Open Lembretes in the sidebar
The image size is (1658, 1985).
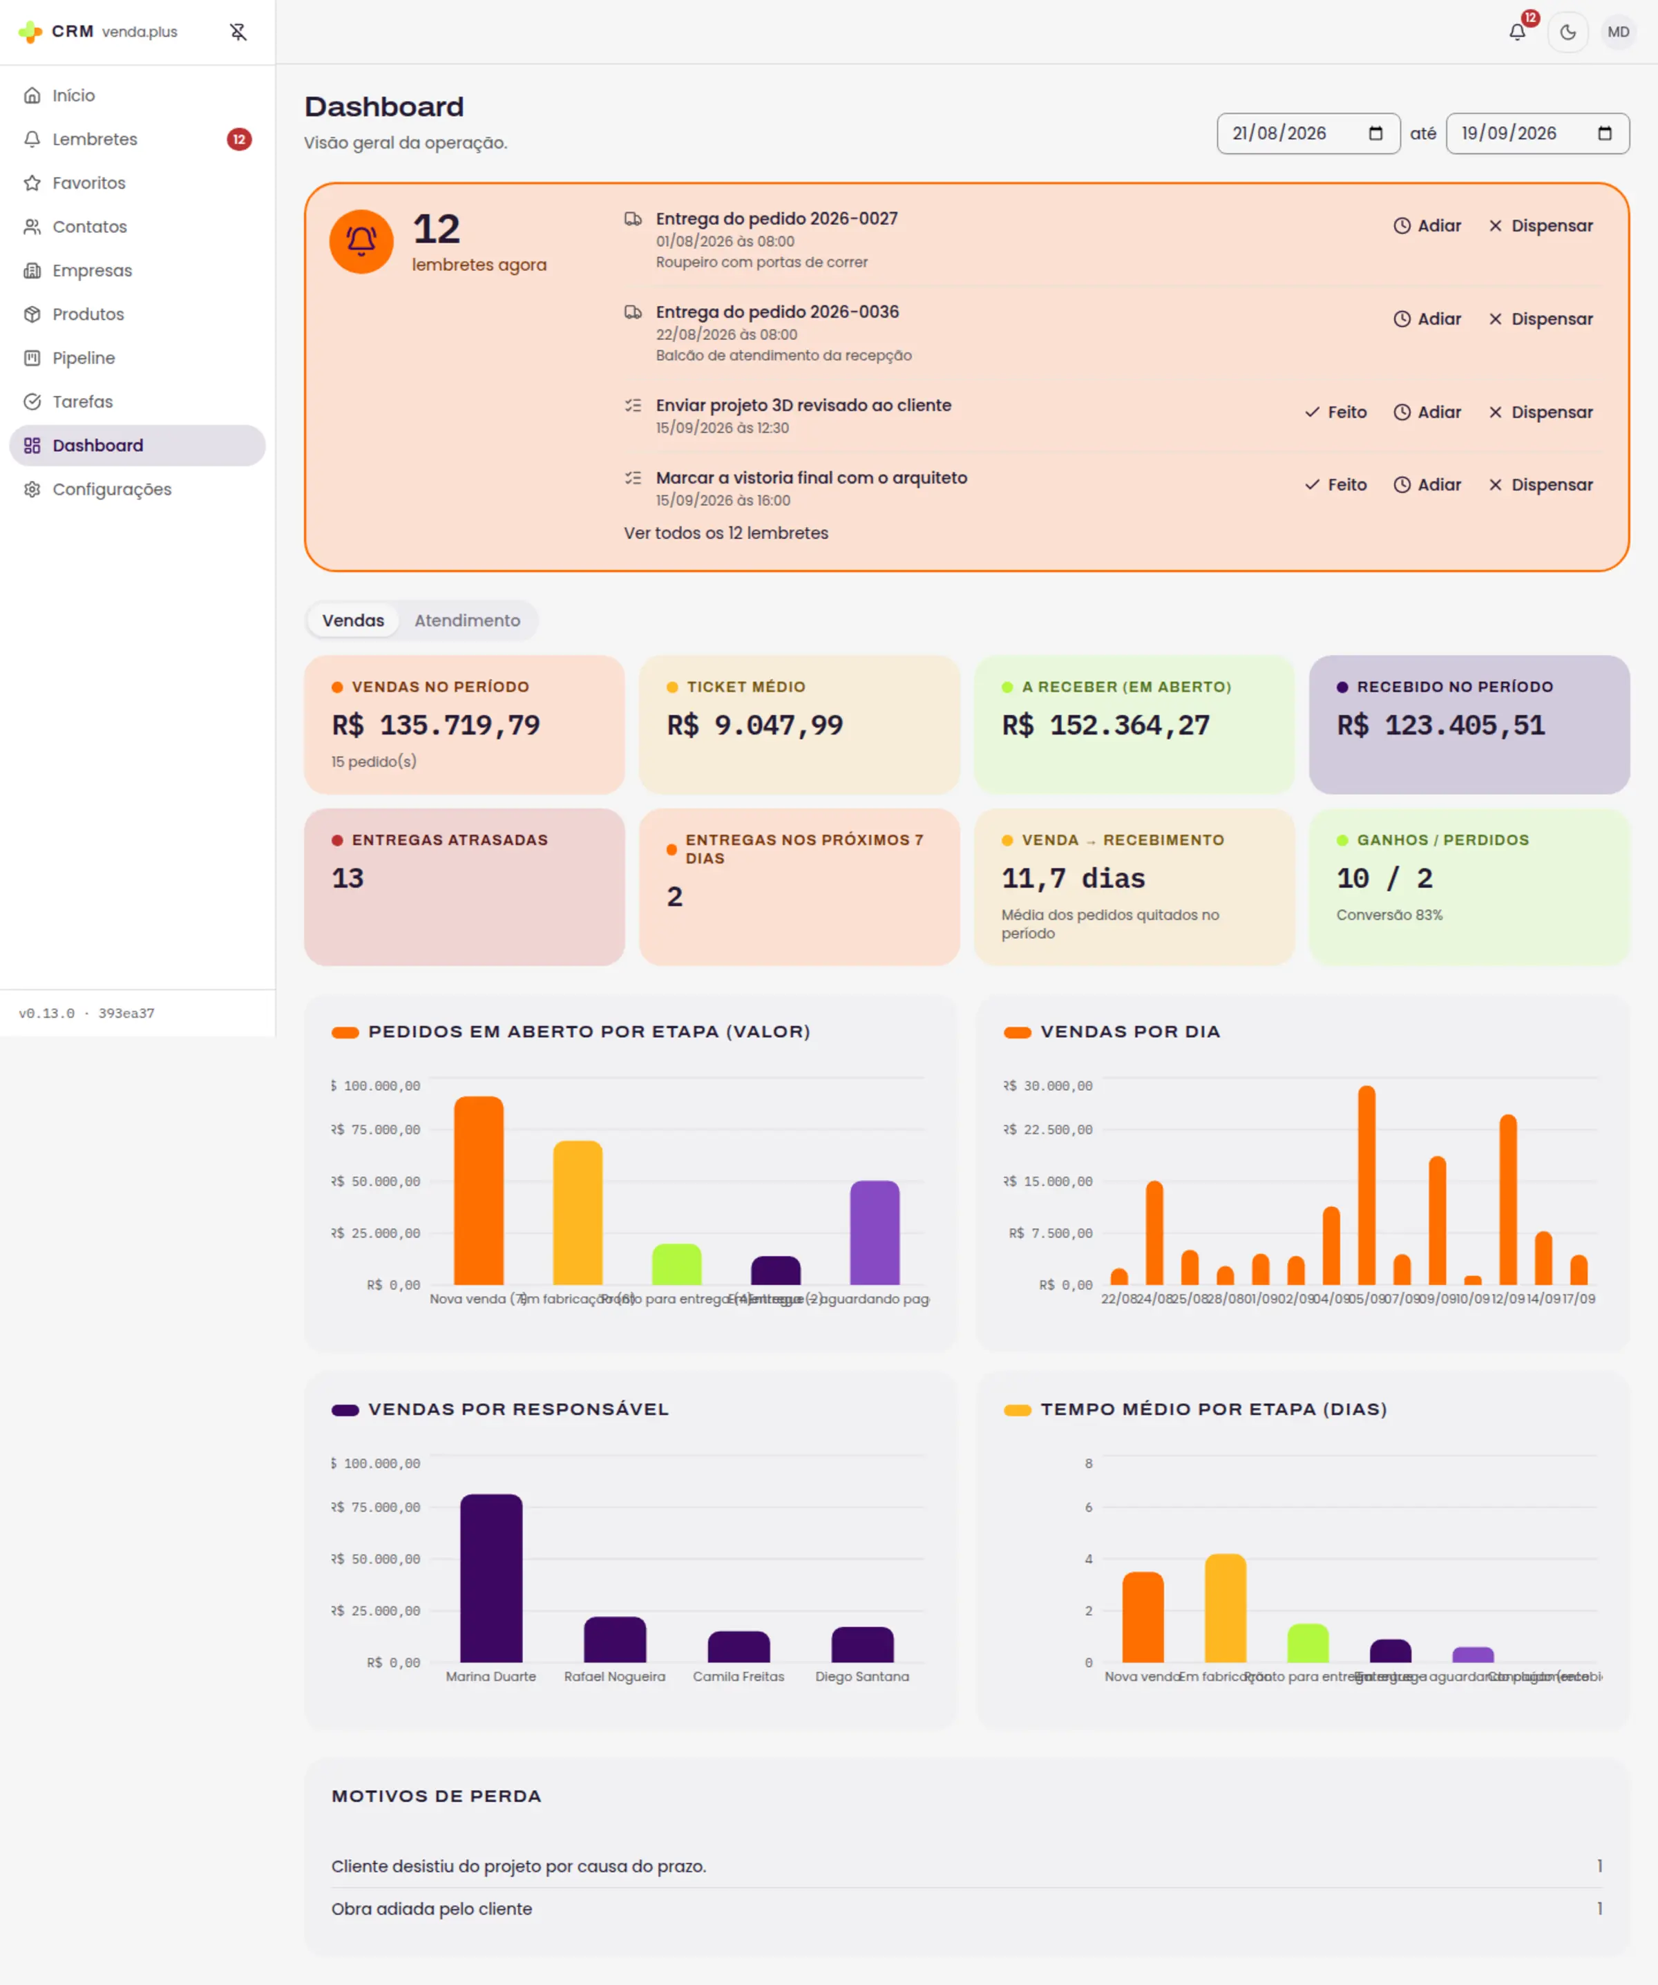click(137, 139)
